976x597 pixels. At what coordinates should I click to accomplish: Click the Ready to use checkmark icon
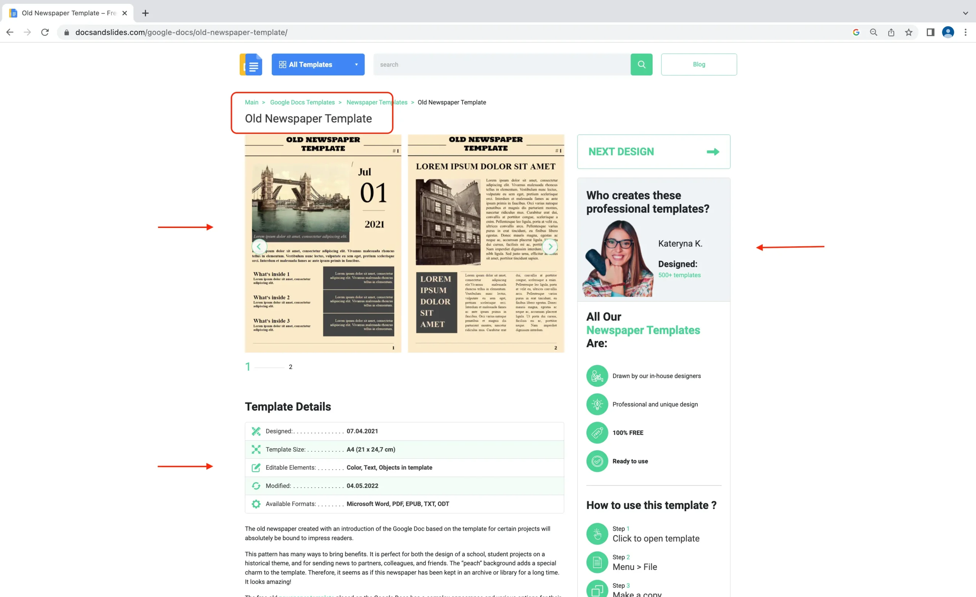pos(597,461)
